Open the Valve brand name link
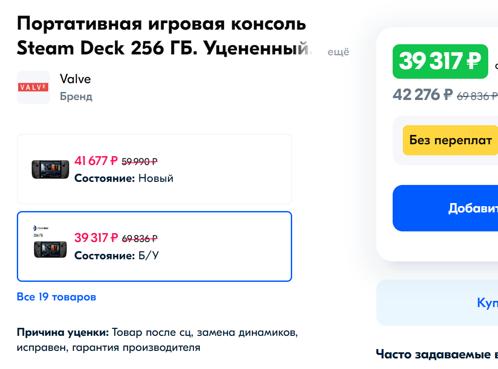This screenshot has width=498, height=369. pos(75,79)
